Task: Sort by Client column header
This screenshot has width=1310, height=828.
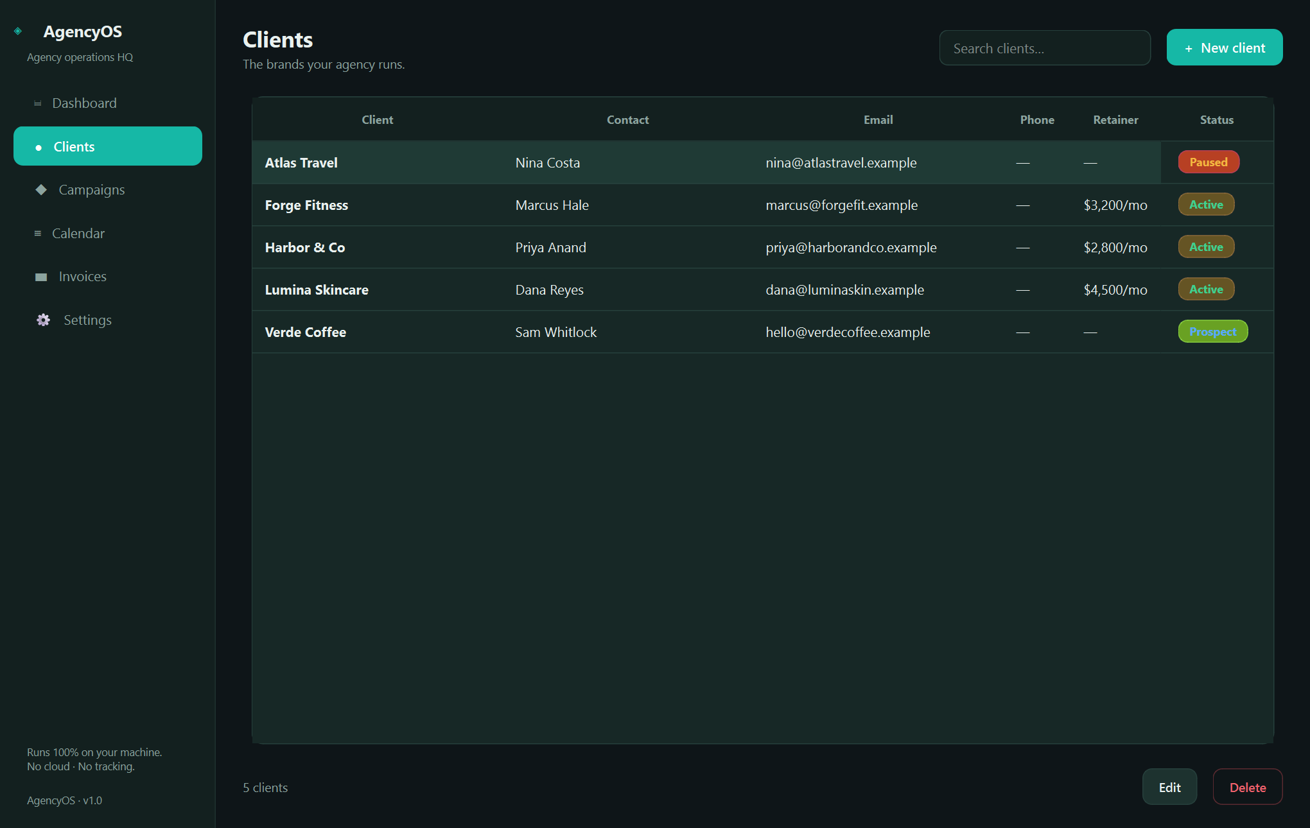Action: coord(378,120)
